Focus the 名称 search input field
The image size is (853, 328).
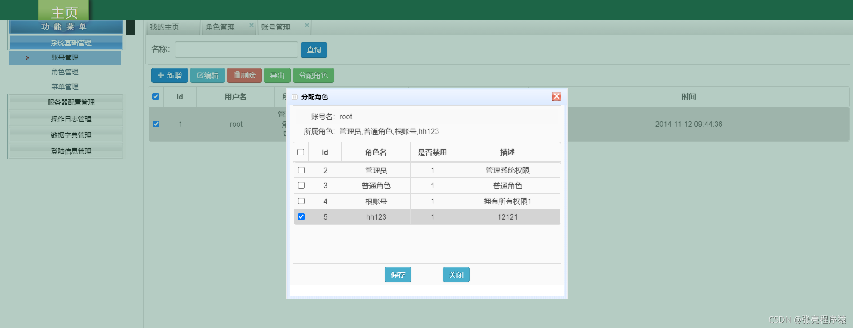[x=236, y=50]
